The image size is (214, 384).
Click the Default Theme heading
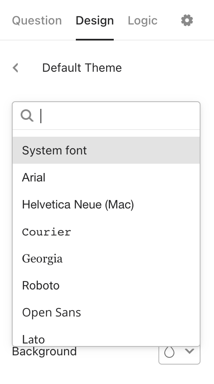pyautogui.click(x=82, y=68)
